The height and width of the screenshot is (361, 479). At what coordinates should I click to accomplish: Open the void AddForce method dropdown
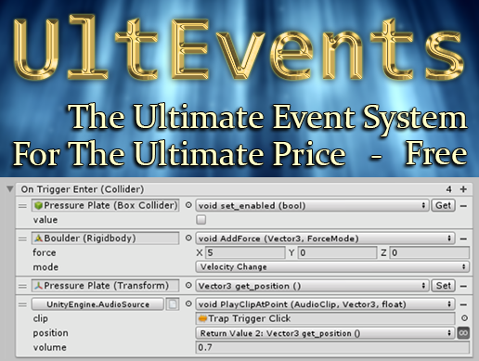point(325,239)
